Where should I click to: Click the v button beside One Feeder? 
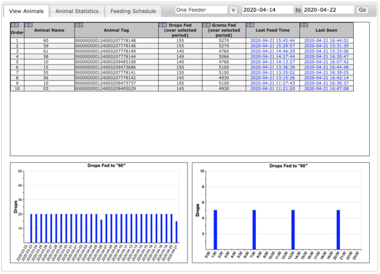click(233, 10)
